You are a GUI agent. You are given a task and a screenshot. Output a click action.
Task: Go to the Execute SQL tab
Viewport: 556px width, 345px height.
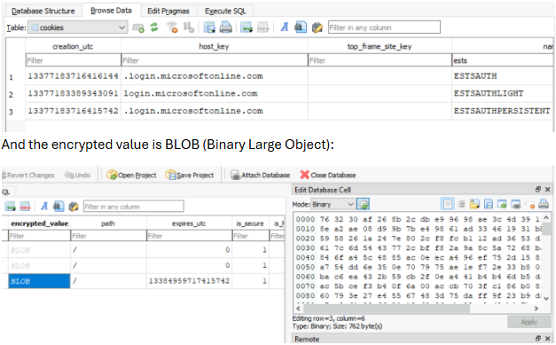(225, 11)
